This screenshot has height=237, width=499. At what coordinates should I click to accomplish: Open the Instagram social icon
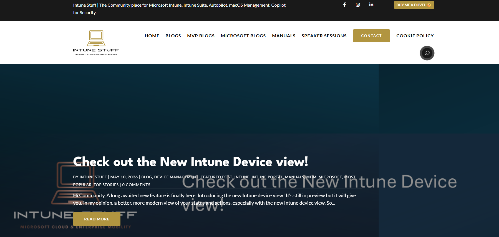(x=358, y=5)
